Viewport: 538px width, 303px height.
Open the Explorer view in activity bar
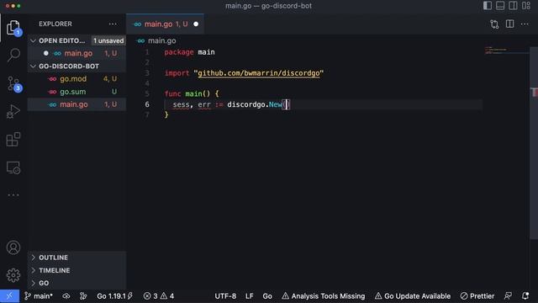point(13,28)
